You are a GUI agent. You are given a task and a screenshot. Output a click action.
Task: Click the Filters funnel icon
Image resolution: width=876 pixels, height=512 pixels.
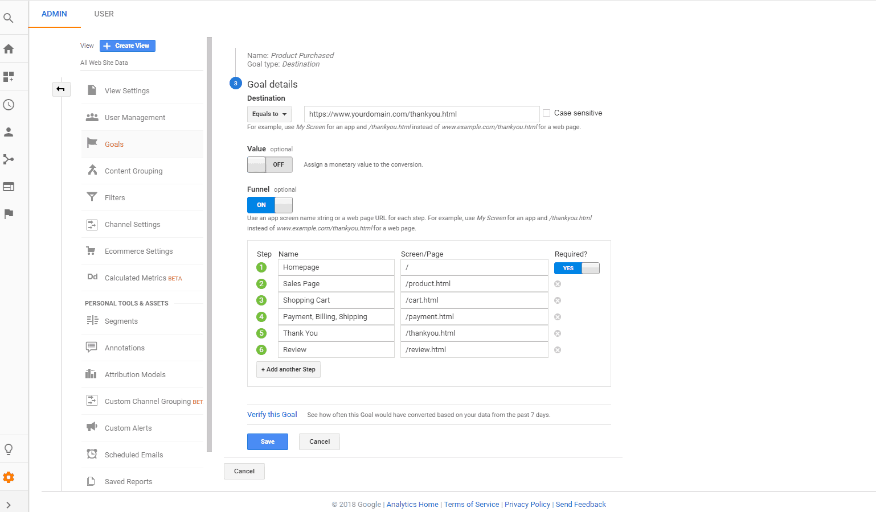[92, 197]
